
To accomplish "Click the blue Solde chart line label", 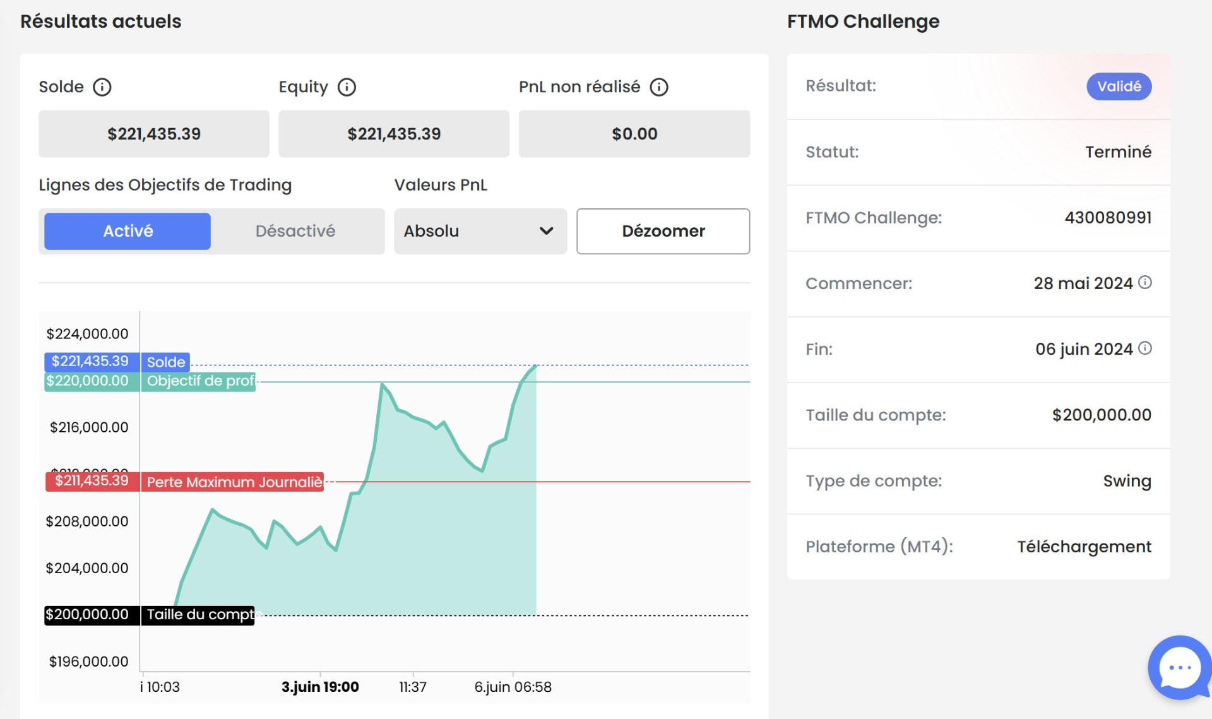I will [165, 362].
